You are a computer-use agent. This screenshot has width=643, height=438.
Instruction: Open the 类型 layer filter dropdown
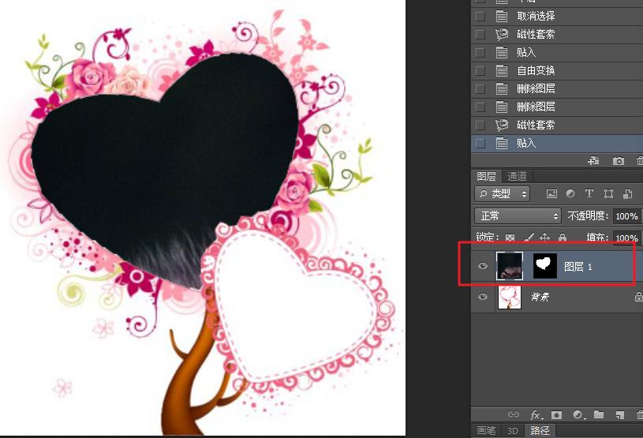pyautogui.click(x=503, y=193)
